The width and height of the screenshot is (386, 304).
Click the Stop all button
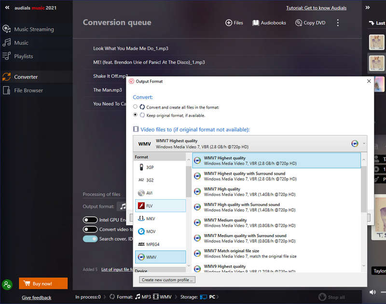[x=331, y=297]
